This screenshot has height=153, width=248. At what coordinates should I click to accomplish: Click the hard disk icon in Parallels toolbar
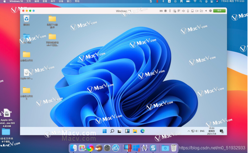192,11
